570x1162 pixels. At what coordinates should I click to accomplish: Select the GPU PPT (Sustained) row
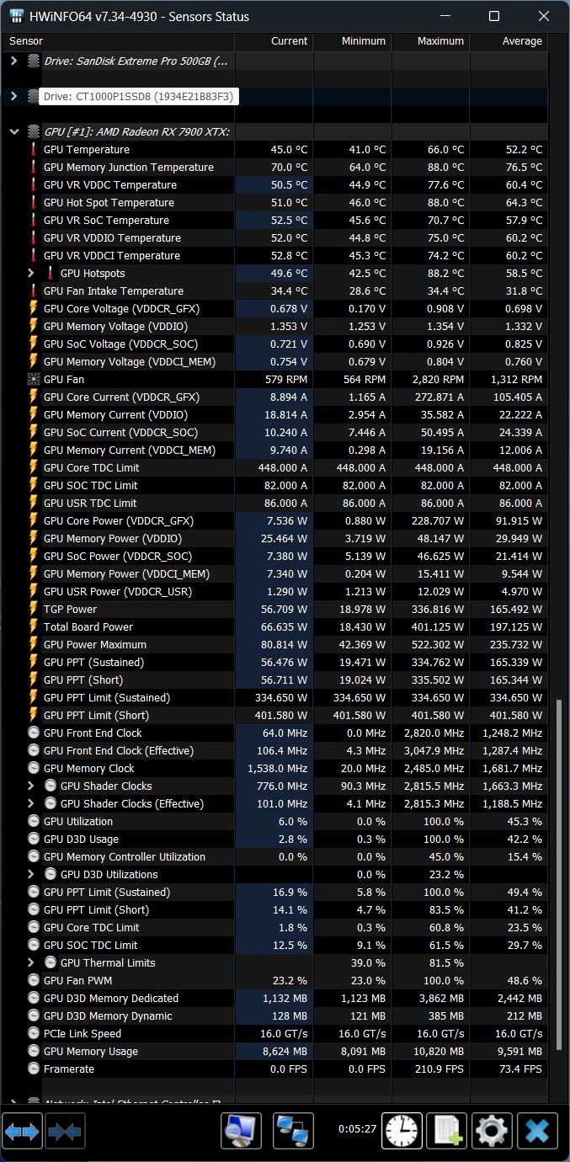click(274, 662)
